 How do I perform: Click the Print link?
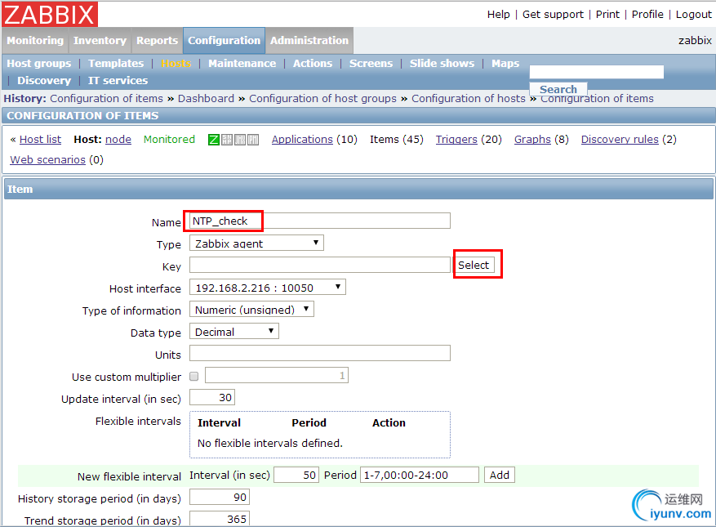(607, 15)
